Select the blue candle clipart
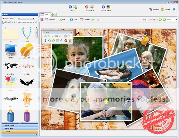 point(11,116)
